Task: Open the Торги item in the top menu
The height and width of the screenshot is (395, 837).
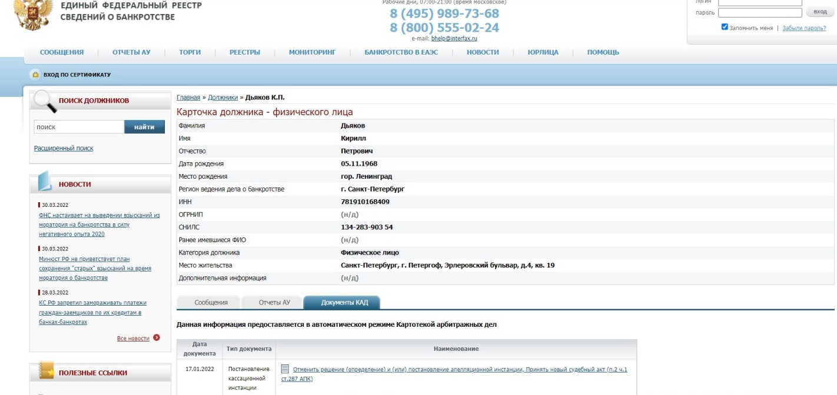Action: pyautogui.click(x=190, y=52)
